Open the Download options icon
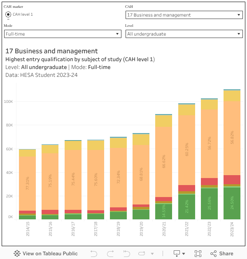The image size is (247, 259). click(179, 254)
